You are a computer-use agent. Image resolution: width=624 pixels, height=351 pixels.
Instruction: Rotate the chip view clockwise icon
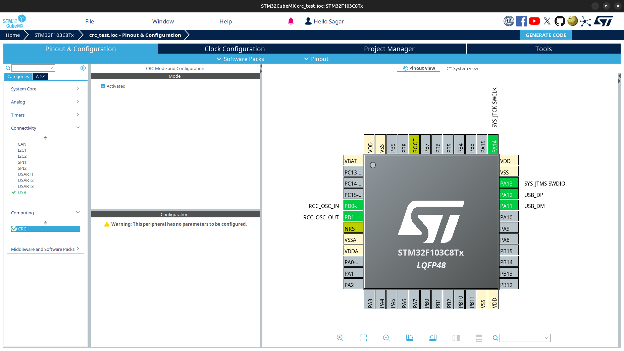[x=410, y=338]
